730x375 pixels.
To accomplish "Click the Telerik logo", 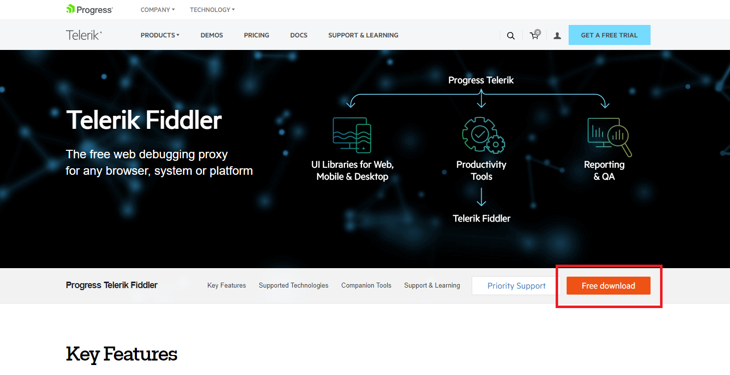I will [x=84, y=35].
